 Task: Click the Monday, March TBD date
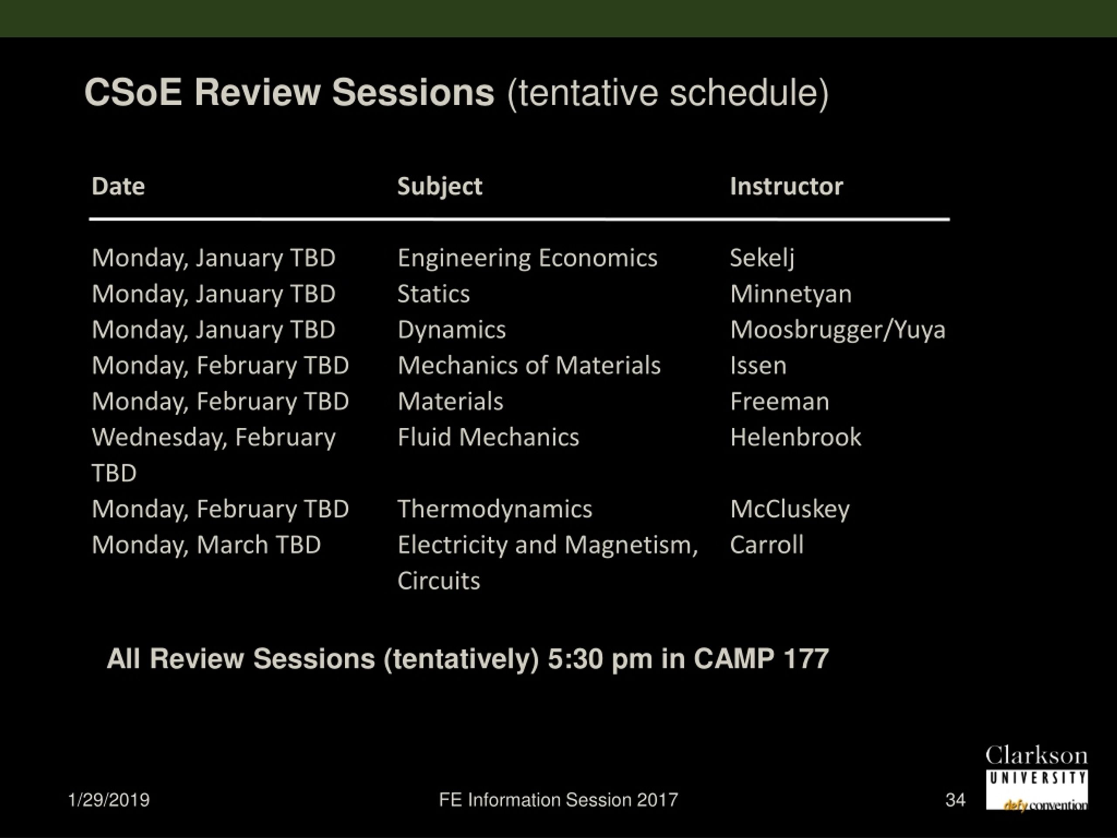(206, 546)
